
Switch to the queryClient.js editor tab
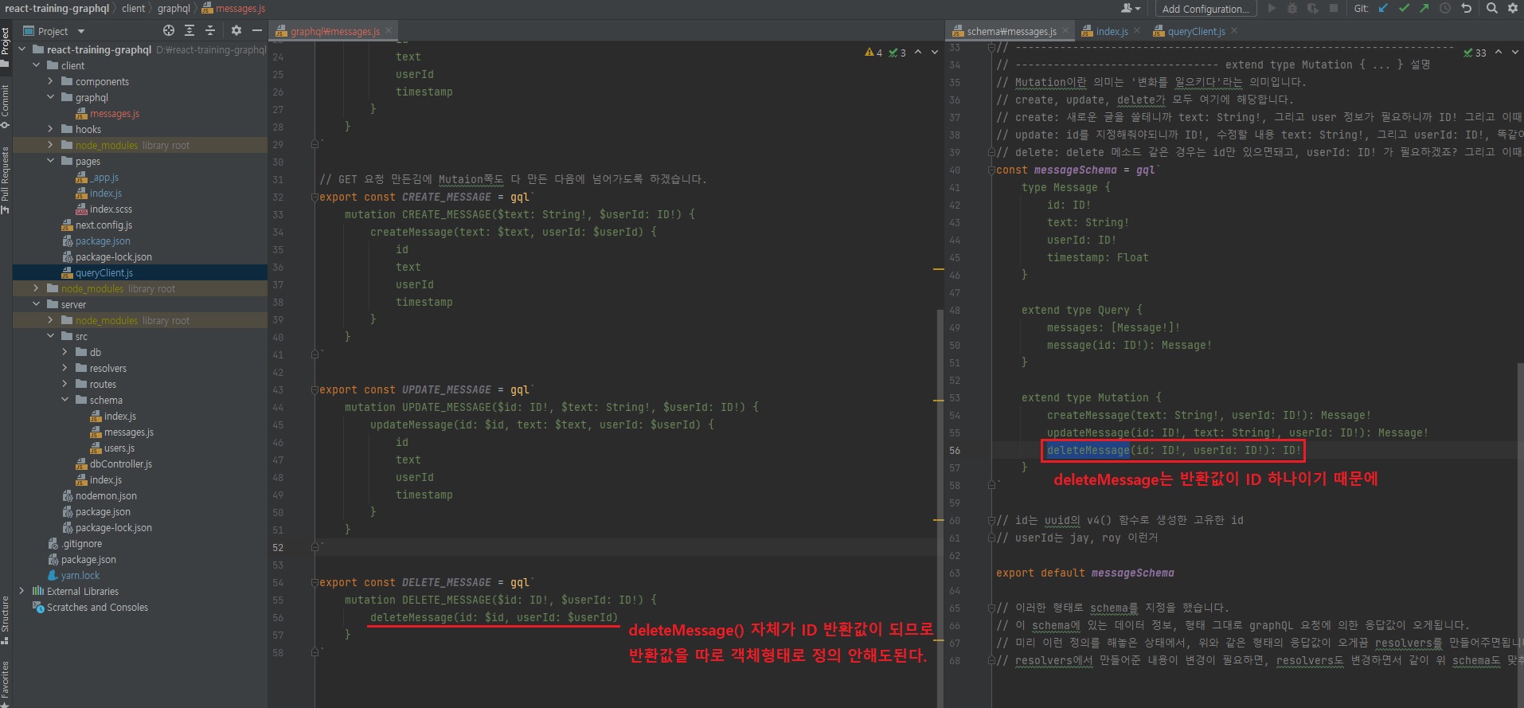point(1196,32)
